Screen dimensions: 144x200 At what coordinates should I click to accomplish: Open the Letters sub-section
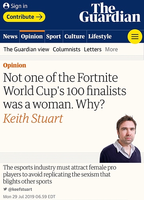click(93, 49)
